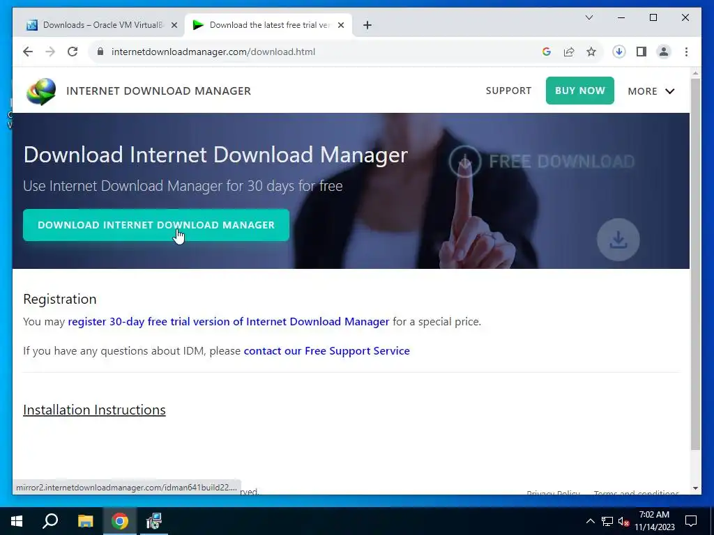
Task: Switch to the Downloads – Oracle VM VirtualBox tab
Action: (x=101, y=25)
